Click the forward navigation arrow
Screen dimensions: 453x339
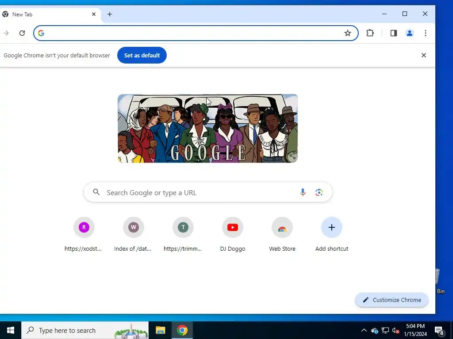point(6,33)
